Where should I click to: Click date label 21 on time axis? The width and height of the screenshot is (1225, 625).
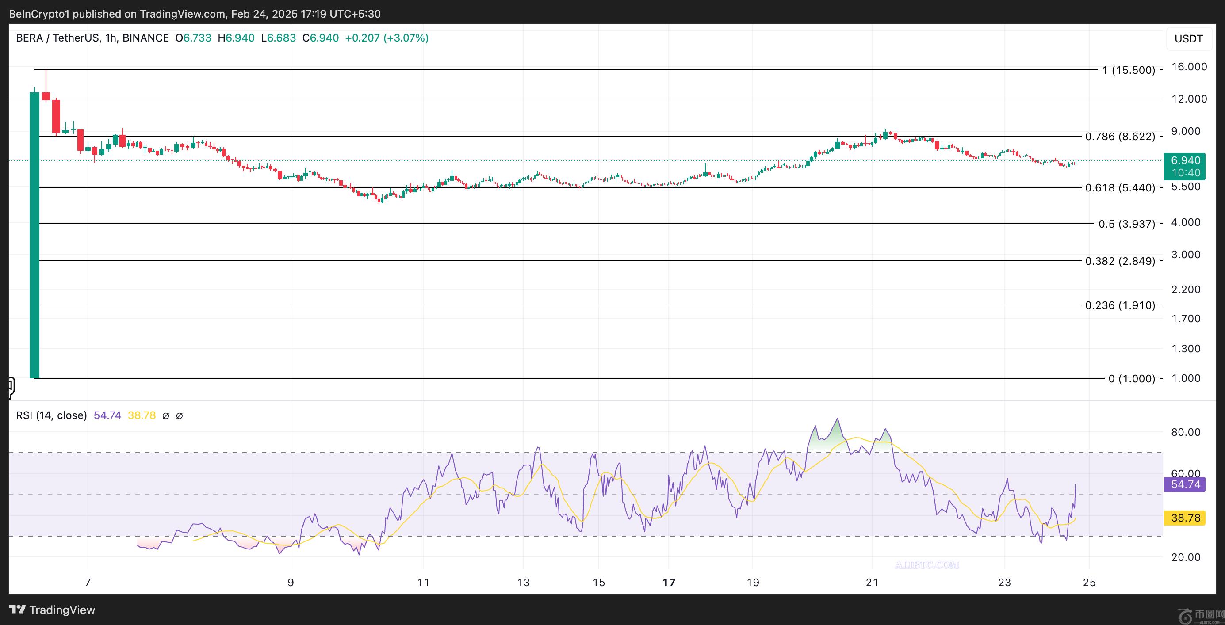(x=872, y=582)
